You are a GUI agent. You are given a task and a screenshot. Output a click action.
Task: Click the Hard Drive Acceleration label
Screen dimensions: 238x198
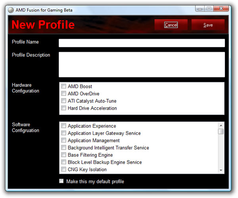[x=92, y=108]
